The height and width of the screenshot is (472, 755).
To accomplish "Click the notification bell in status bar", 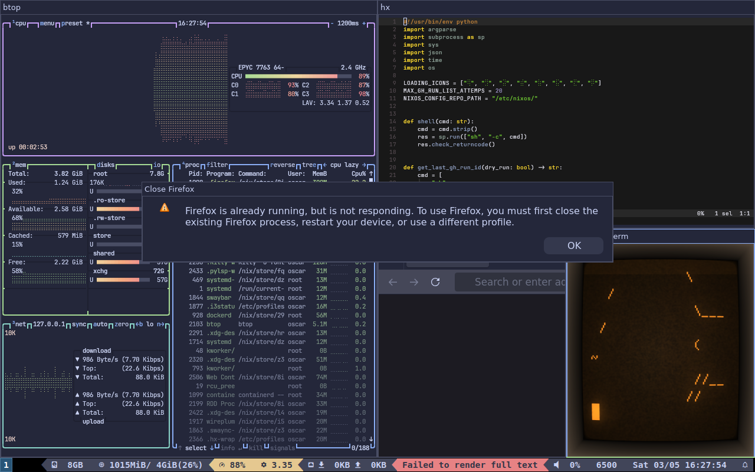I will pyautogui.click(x=744, y=465).
